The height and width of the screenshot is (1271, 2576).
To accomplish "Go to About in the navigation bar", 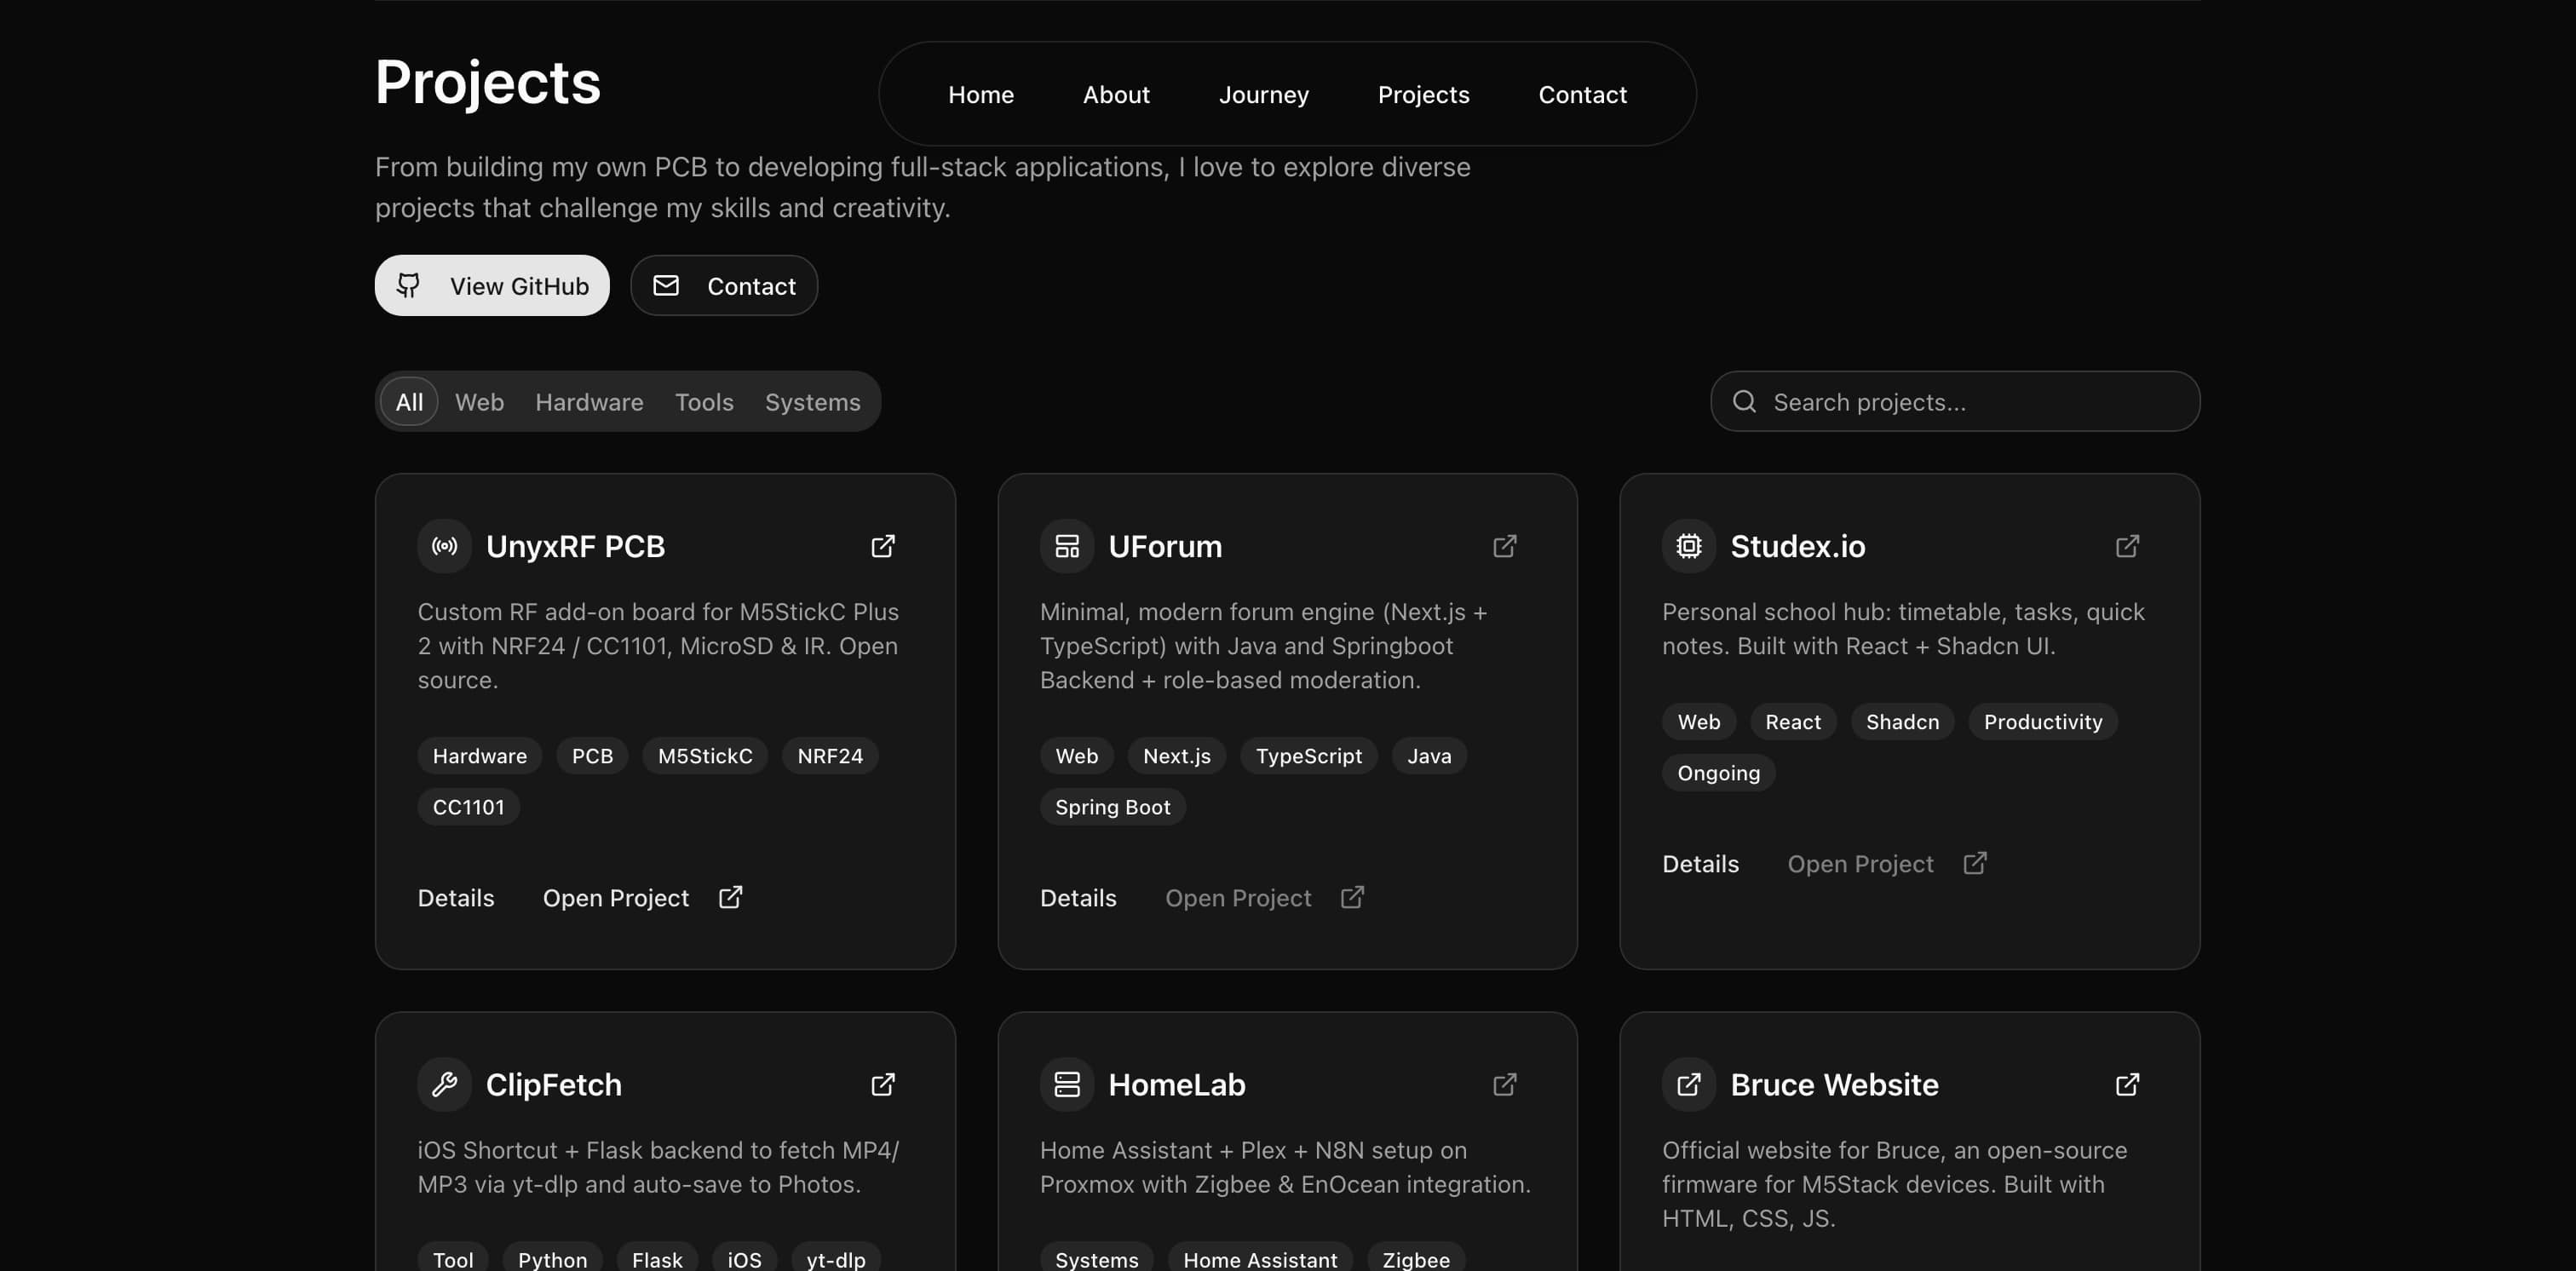I will (x=1116, y=95).
